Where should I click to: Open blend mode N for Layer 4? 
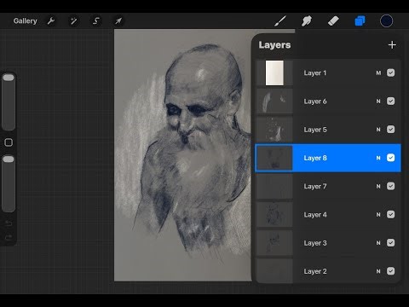point(378,215)
